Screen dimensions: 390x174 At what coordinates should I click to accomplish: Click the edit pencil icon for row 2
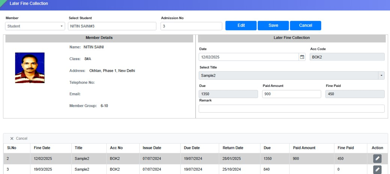[377, 159]
